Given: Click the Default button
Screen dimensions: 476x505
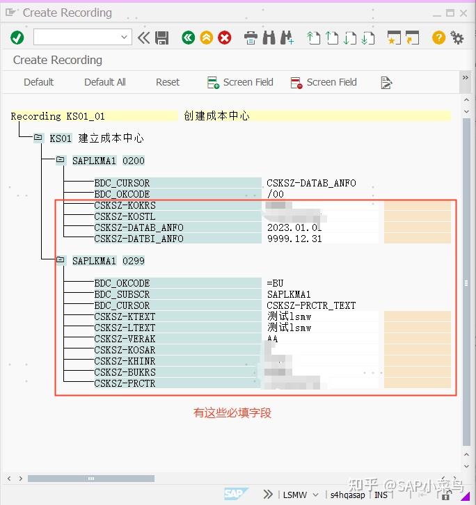Looking at the screenshot, I should (39, 82).
